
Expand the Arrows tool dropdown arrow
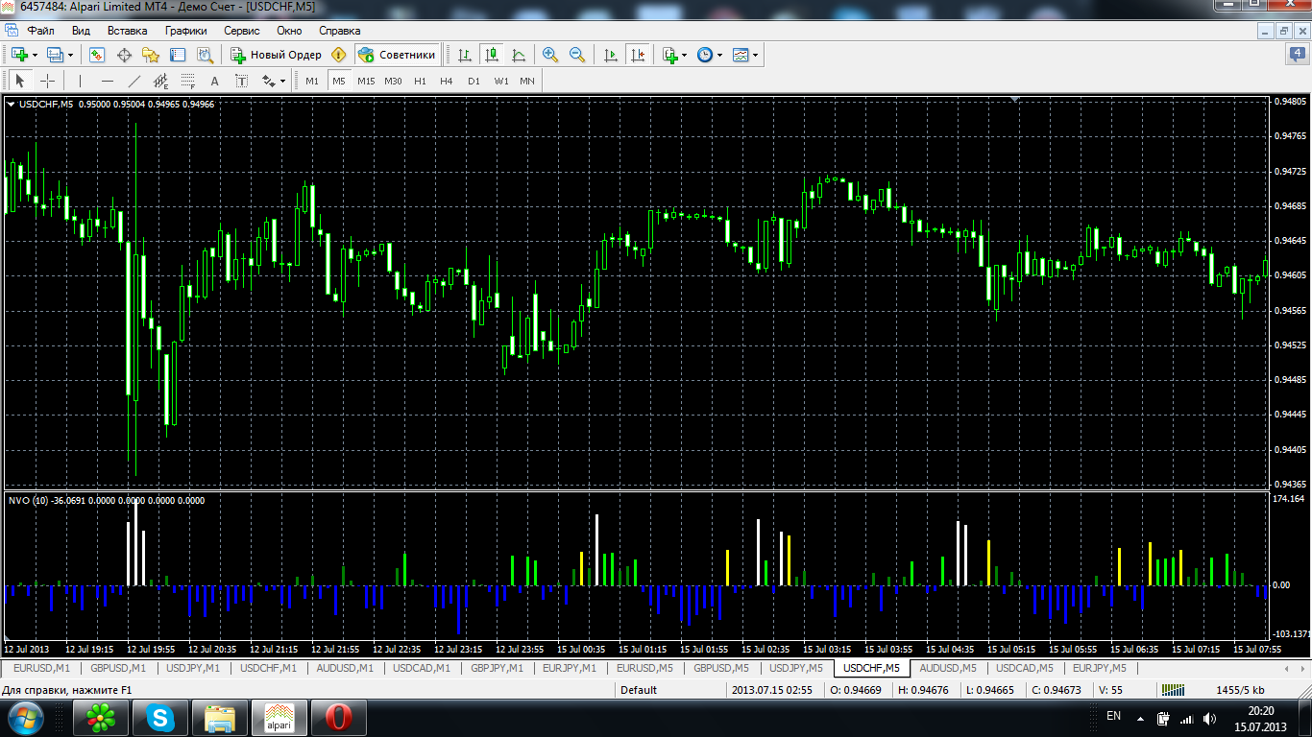(284, 81)
